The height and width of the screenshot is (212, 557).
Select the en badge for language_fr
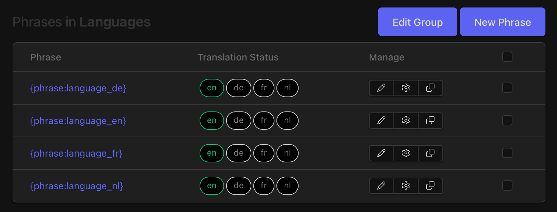[x=212, y=153]
